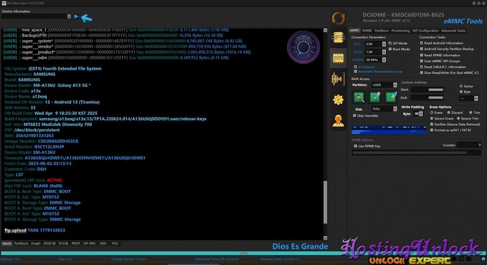Click the orange refresh arrows icon
The image size is (487, 265).
coord(338,19)
